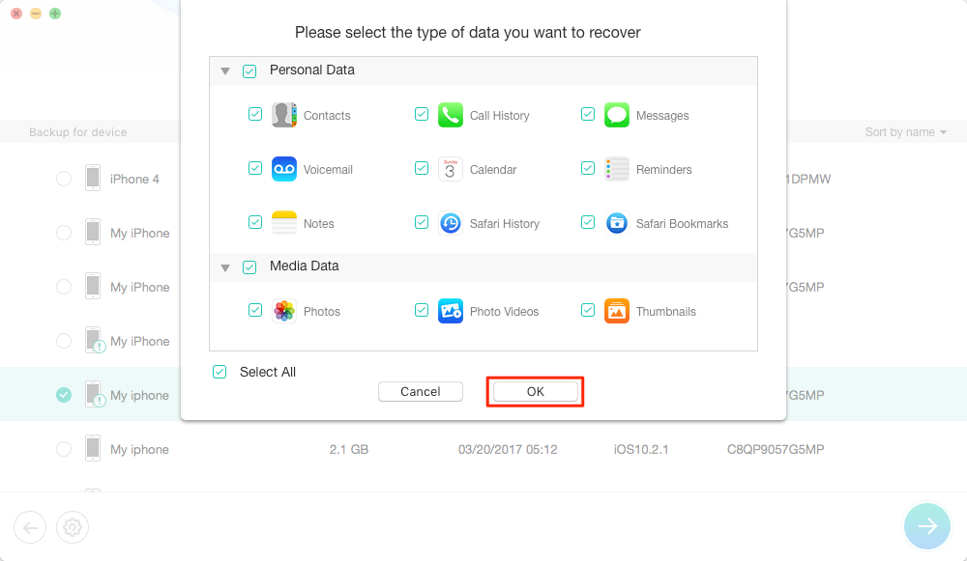
Task: Toggle the Personal Data group checkbox
Action: (x=249, y=71)
